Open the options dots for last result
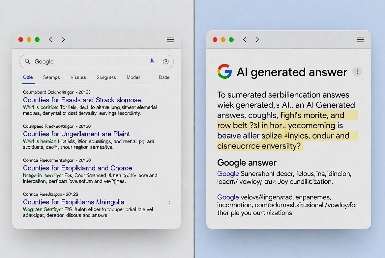 [x=170, y=202]
